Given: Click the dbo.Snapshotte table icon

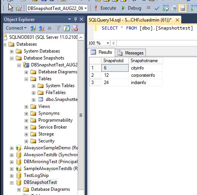Looking at the screenshot, I should click(41, 99).
